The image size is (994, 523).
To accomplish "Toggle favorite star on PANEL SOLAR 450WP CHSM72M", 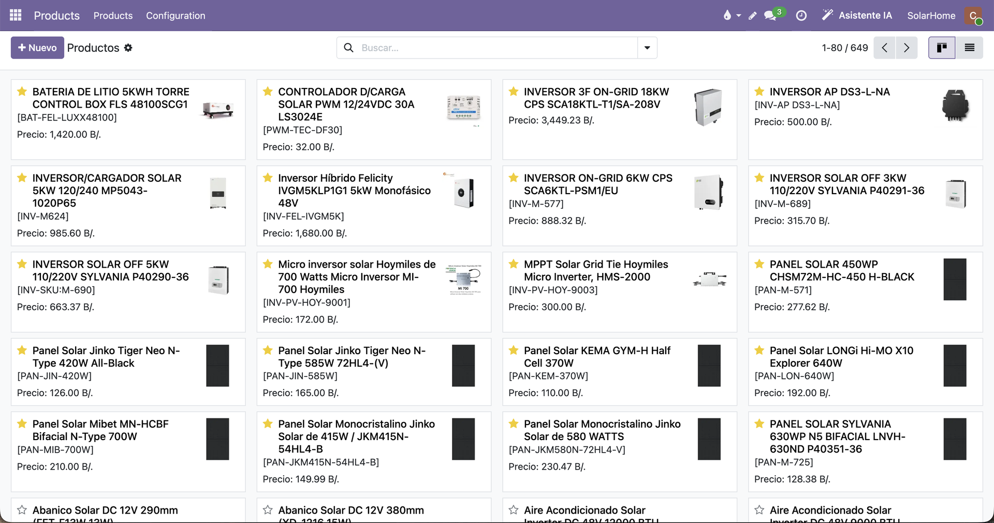I will (x=759, y=264).
